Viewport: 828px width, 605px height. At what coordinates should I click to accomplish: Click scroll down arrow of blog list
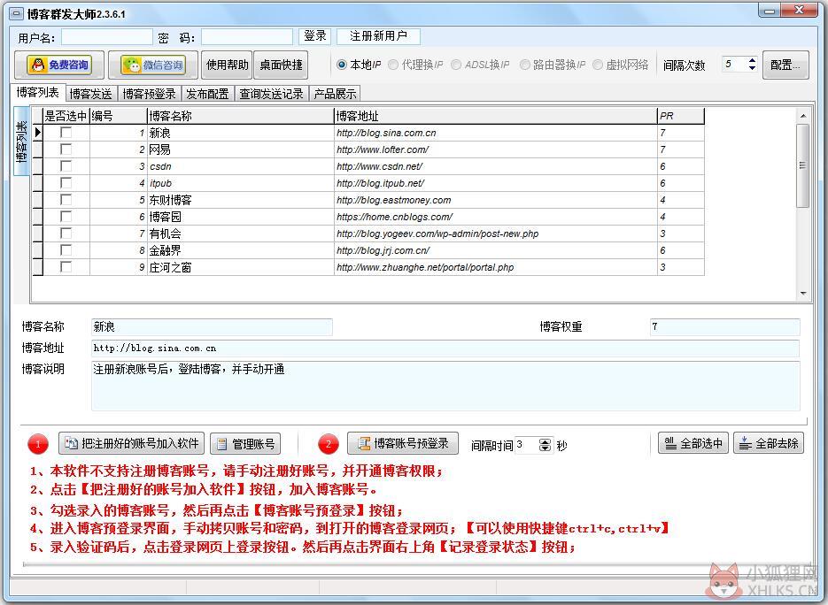pyautogui.click(x=802, y=294)
